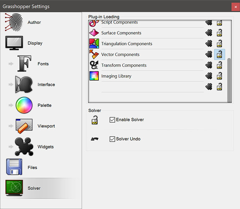Expand Fonts via its small gray arrow

(11, 64)
